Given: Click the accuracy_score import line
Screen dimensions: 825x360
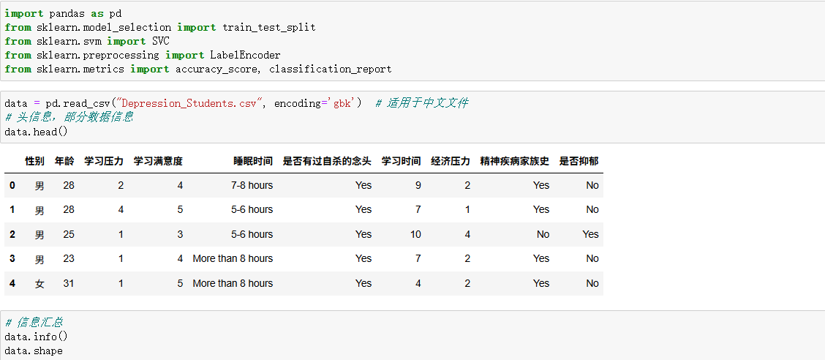Looking at the screenshot, I should click(x=197, y=69).
